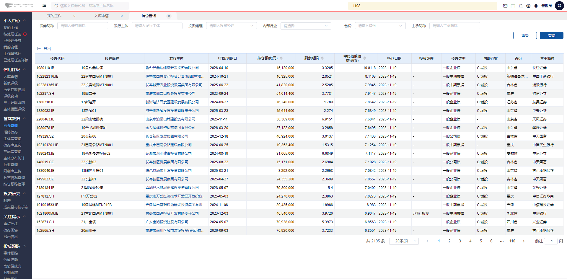Click the 管理员 username label

click(547, 6)
